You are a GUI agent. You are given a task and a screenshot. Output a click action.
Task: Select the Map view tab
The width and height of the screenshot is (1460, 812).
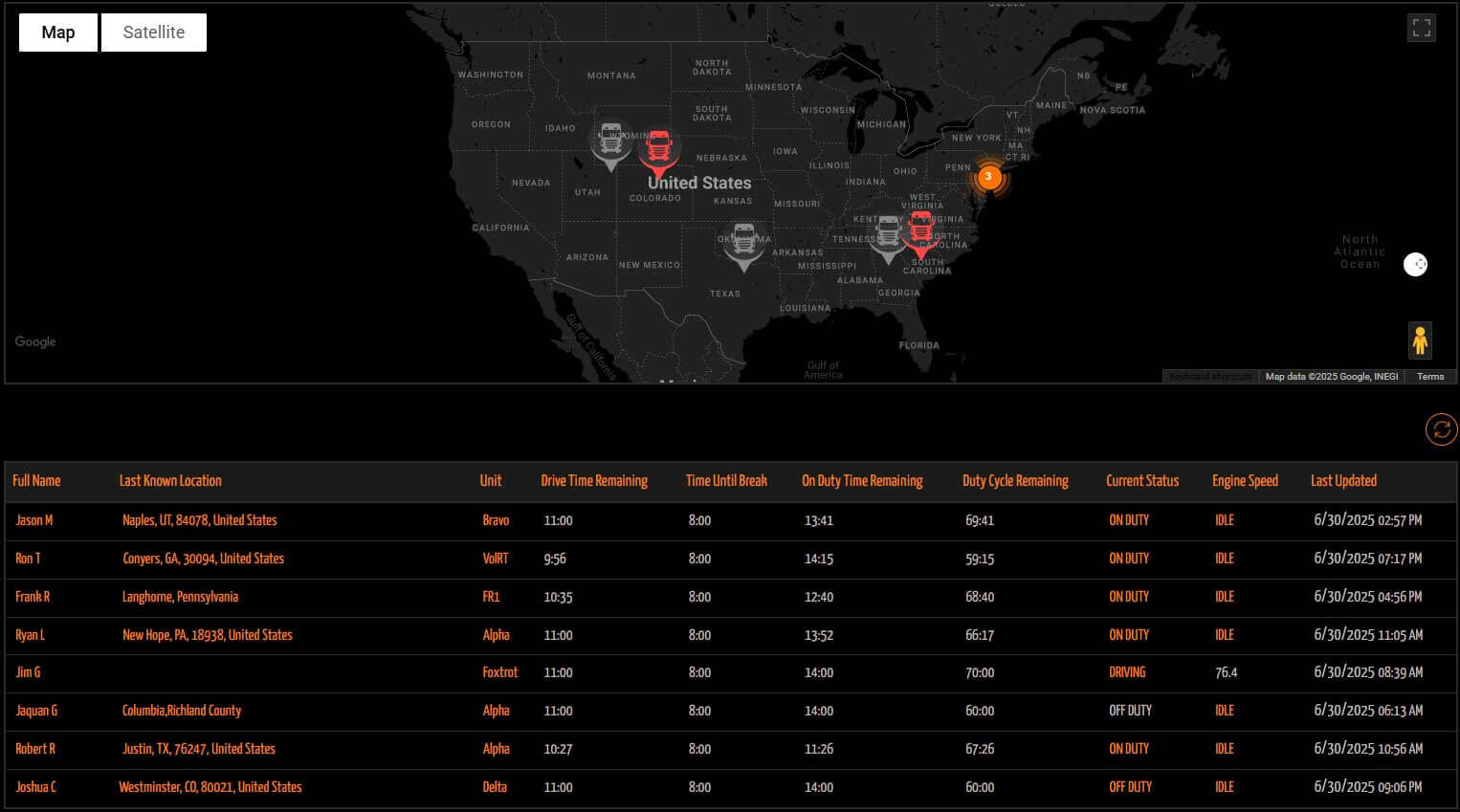coord(58,33)
